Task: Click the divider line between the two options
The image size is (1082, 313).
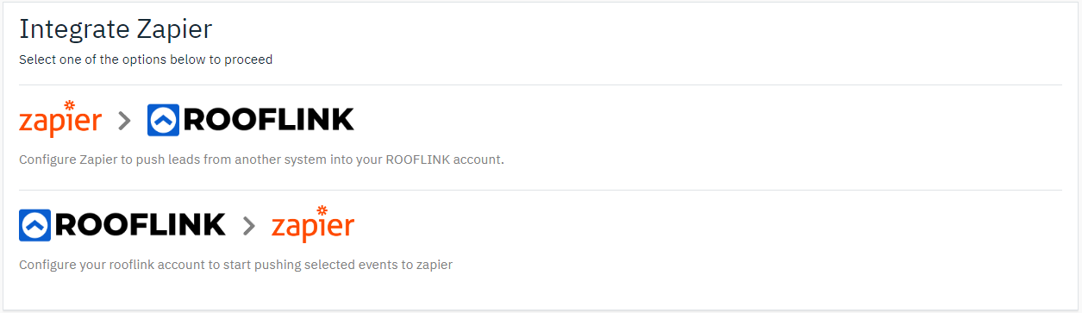Action: [541, 190]
